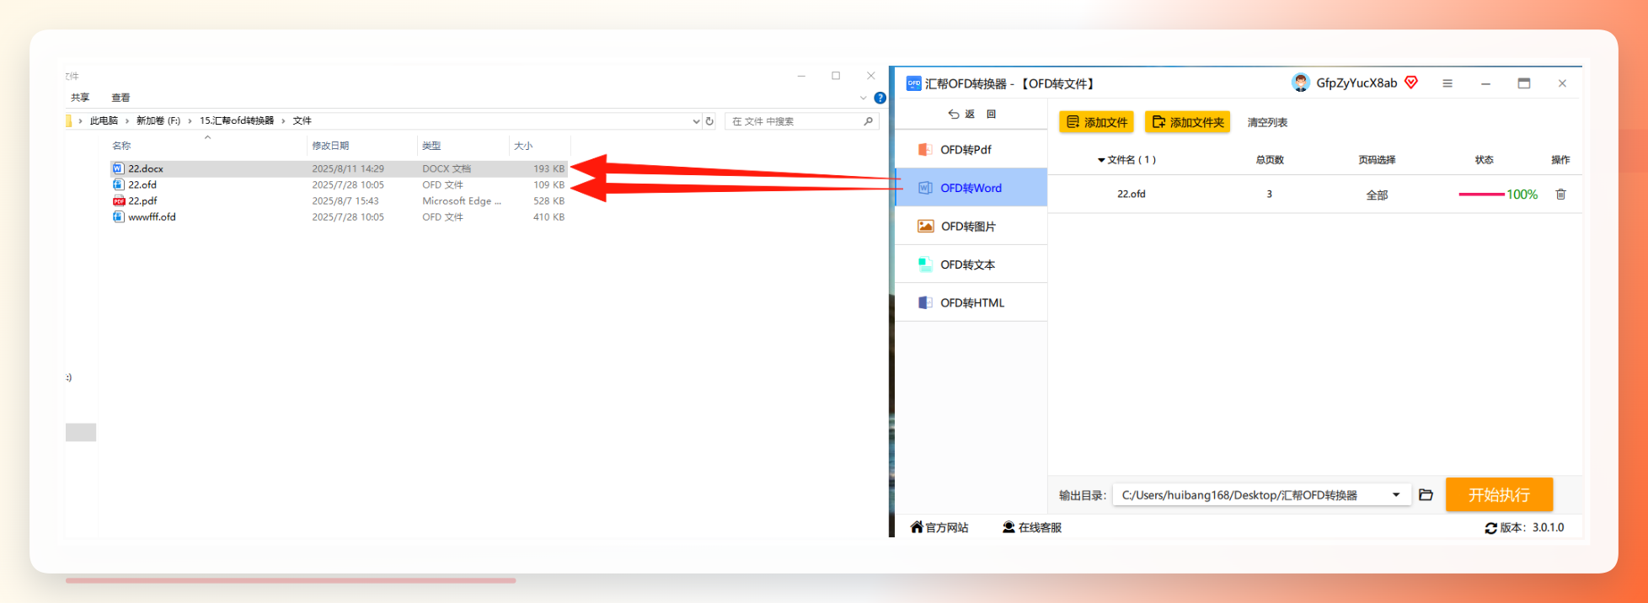1648x603 pixels.
Task: Click the file icon of wwwfff.ofd
Action: (118, 216)
